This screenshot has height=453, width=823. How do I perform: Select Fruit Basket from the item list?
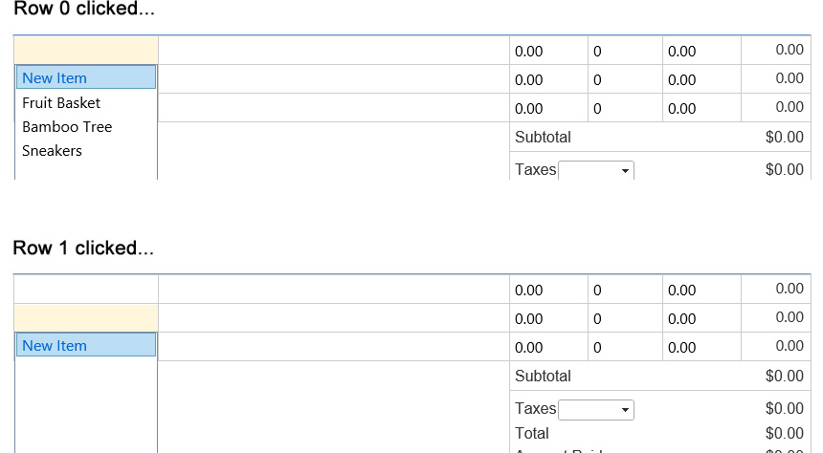point(61,102)
